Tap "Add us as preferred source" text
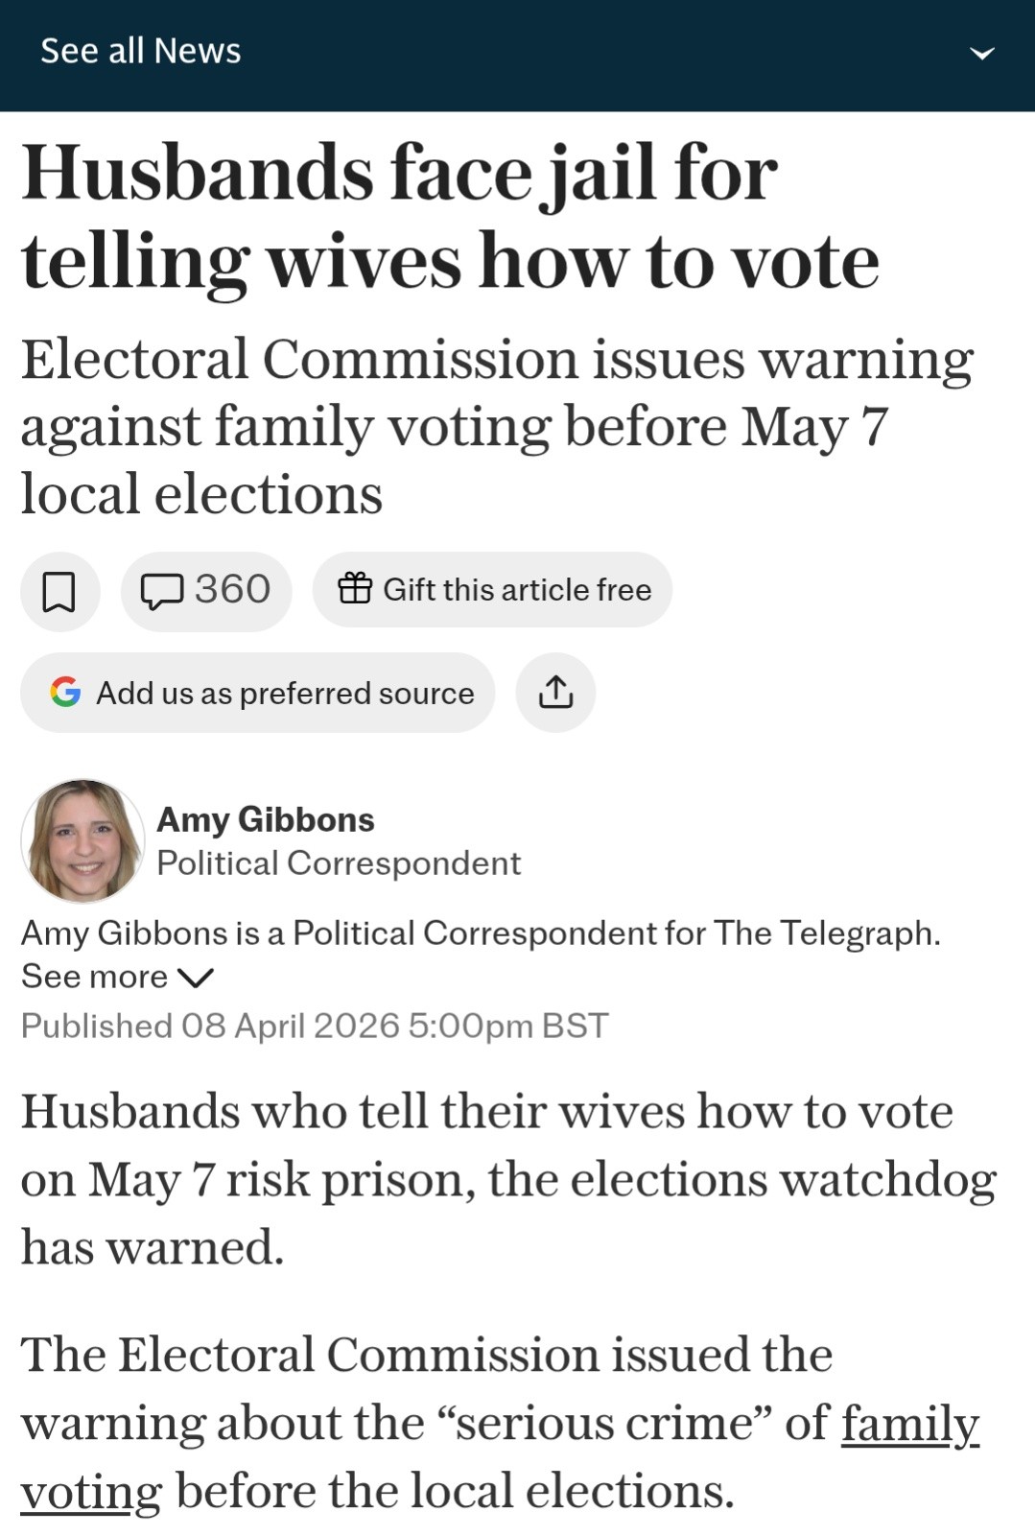This screenshot has width=1035, height=1535. point(285,693)
